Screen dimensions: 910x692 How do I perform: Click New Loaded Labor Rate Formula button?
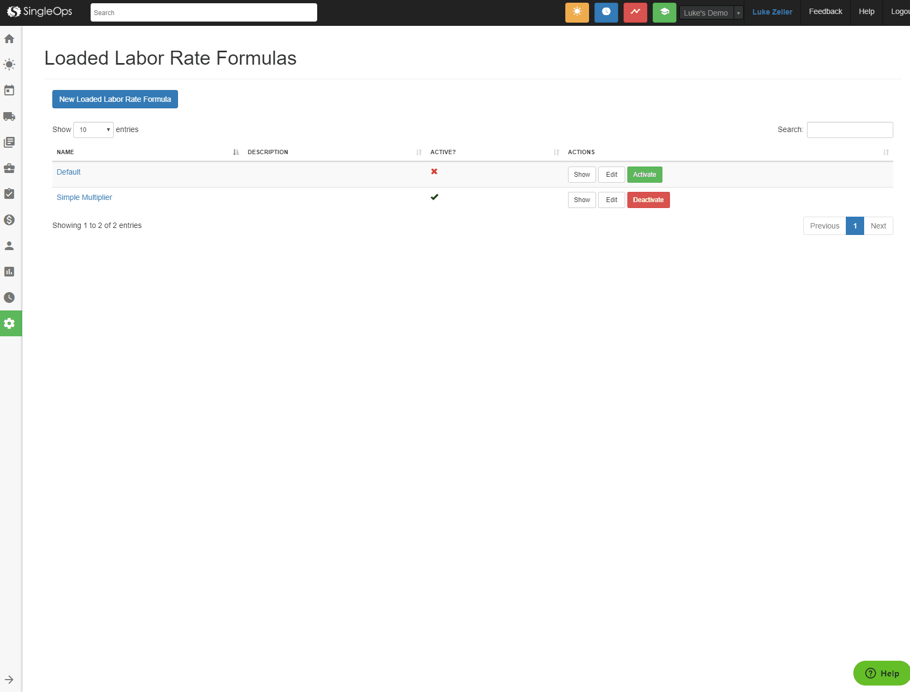tap(115, 99)
